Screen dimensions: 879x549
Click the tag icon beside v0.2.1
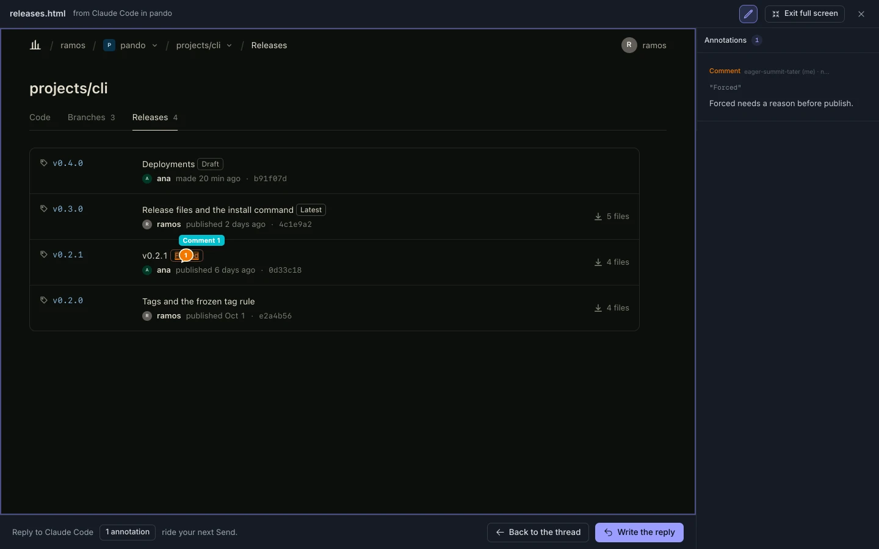pos(44,254)
